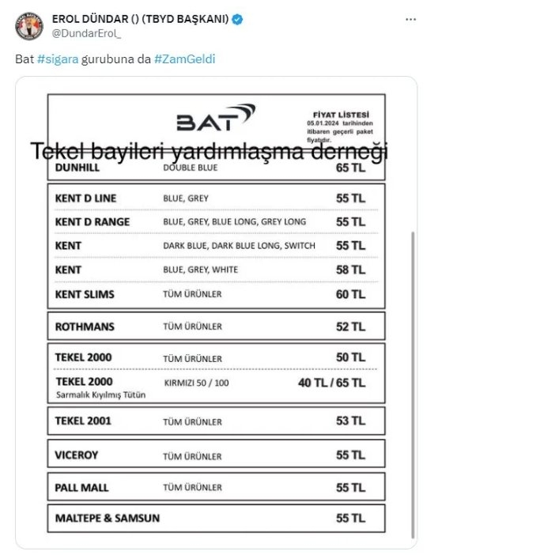The image size is (555, 555).
Task: Click the '40 TL / 65 TL' price
Action: [x=331, y=383]
